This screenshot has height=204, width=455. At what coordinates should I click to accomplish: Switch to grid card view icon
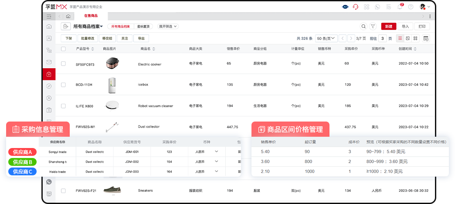pyautogui.click(x=415, y=38)
